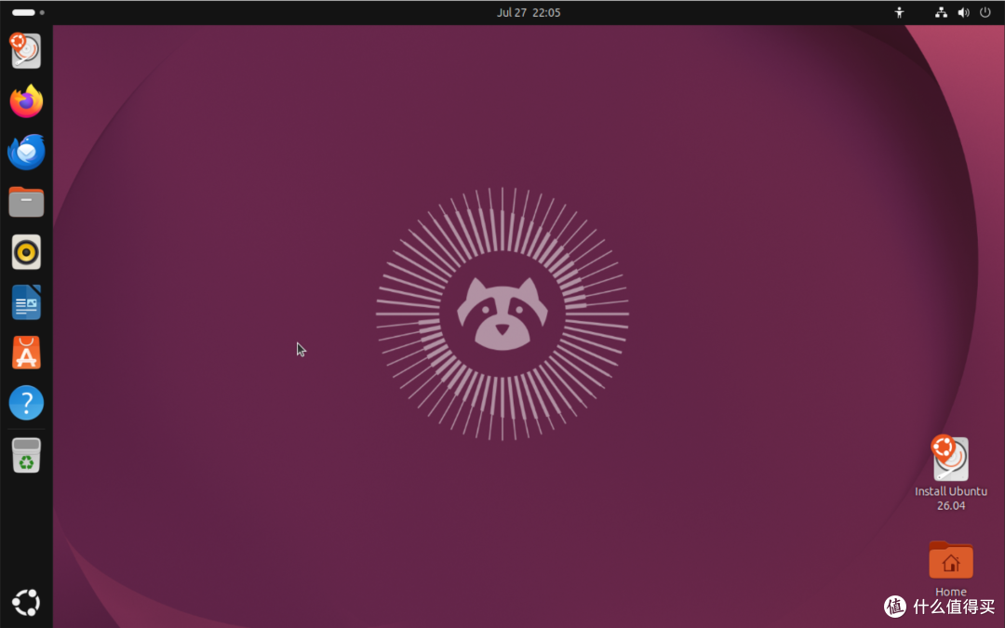
Task: Open the accessibility menu in the top bar
Action: 899,12
